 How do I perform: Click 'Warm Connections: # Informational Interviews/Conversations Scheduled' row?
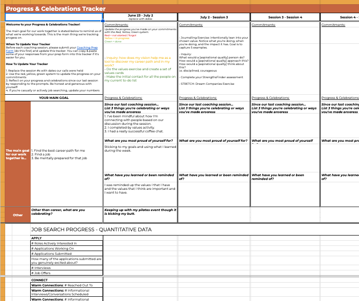(67, 293)
